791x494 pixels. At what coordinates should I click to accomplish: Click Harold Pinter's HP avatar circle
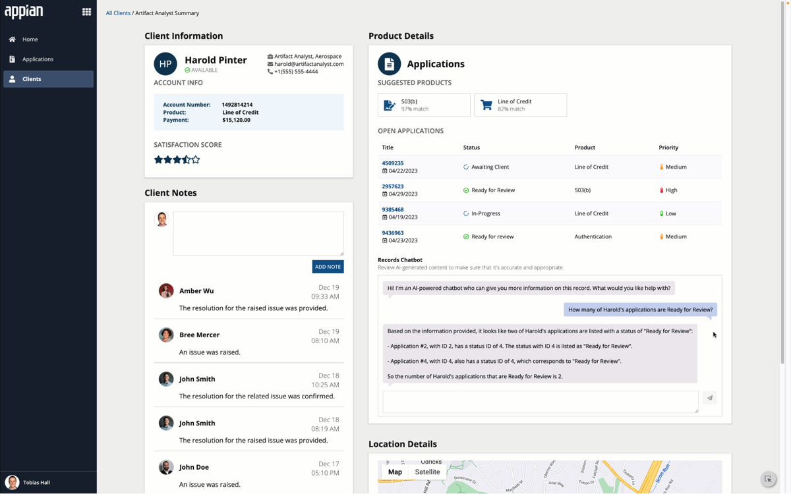(x=165, y=64)
